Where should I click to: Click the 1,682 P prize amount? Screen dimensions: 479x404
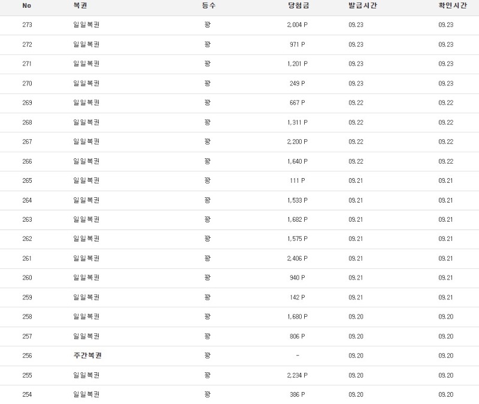coord(297,219)
